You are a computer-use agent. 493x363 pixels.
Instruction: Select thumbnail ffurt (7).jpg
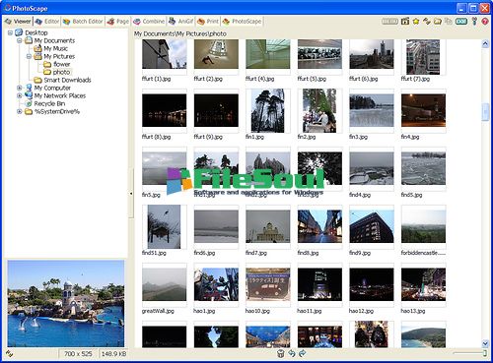click(x=423, y=57)
